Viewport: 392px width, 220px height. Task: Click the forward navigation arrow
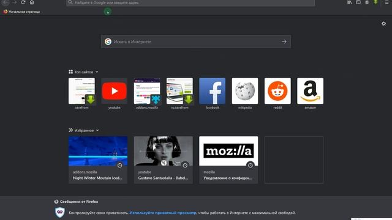click(14, 2)
